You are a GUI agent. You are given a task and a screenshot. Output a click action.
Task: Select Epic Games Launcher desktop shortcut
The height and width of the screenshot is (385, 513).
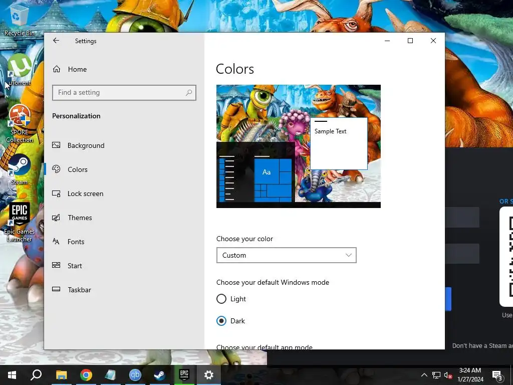tap(20, 222)
